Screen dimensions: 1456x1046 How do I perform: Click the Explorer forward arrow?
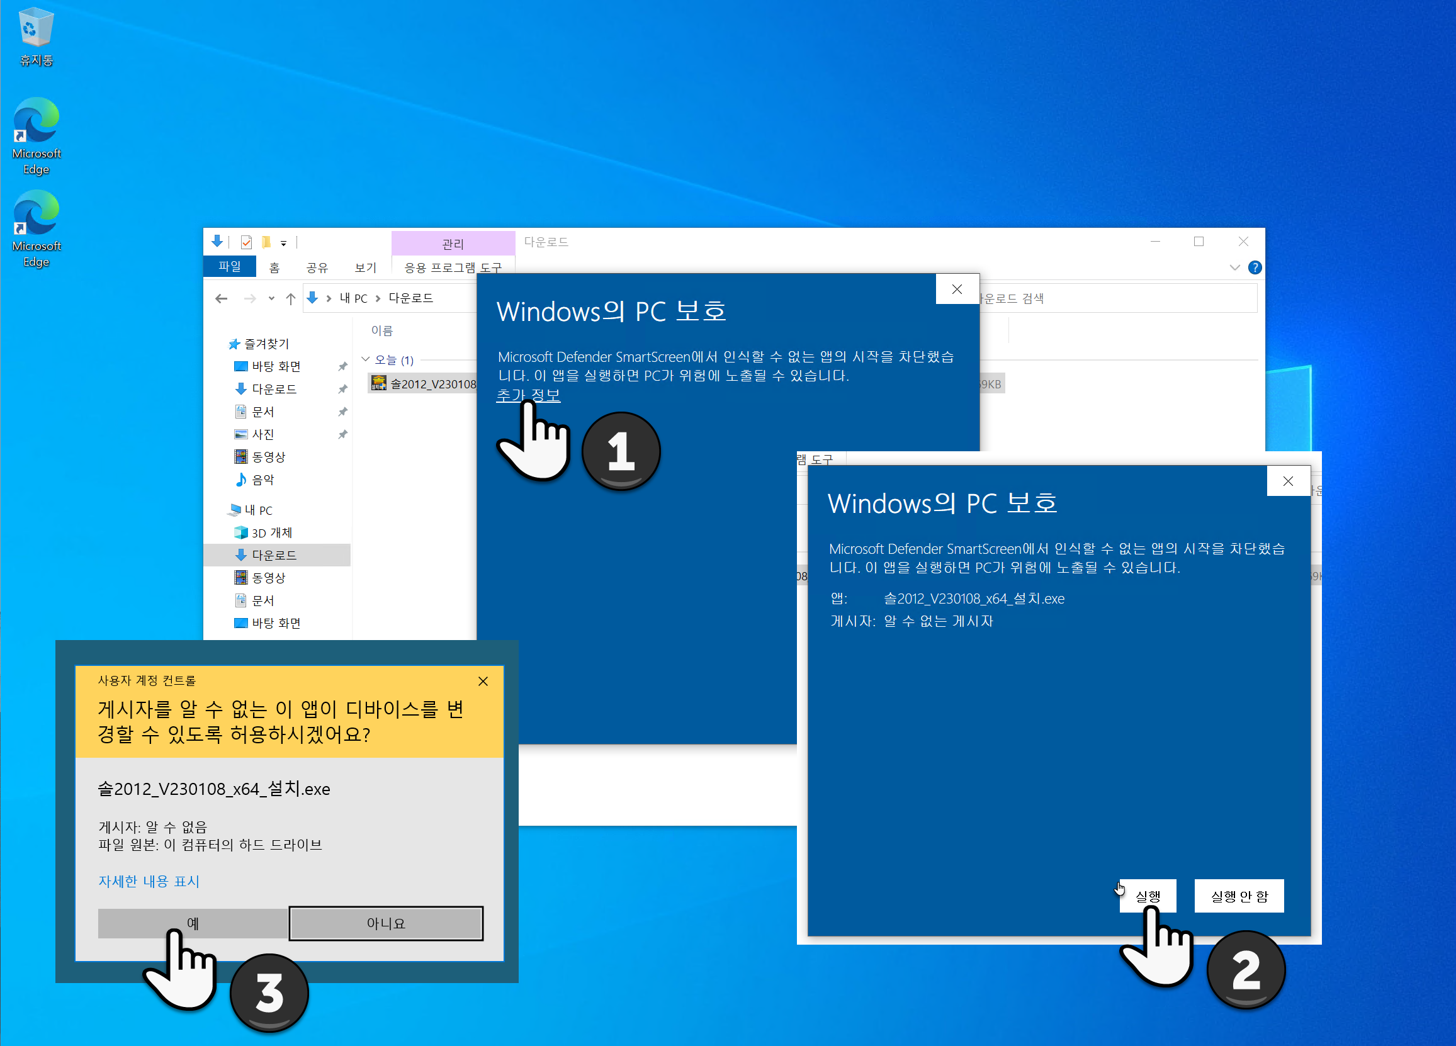coord(250,298)
